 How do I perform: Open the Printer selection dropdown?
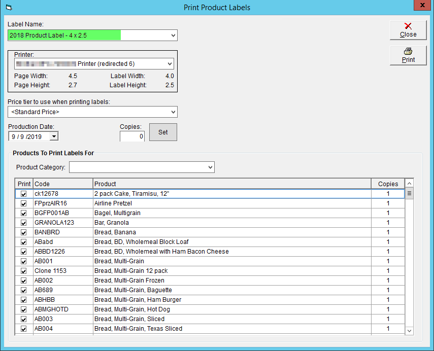coord(170,64)
